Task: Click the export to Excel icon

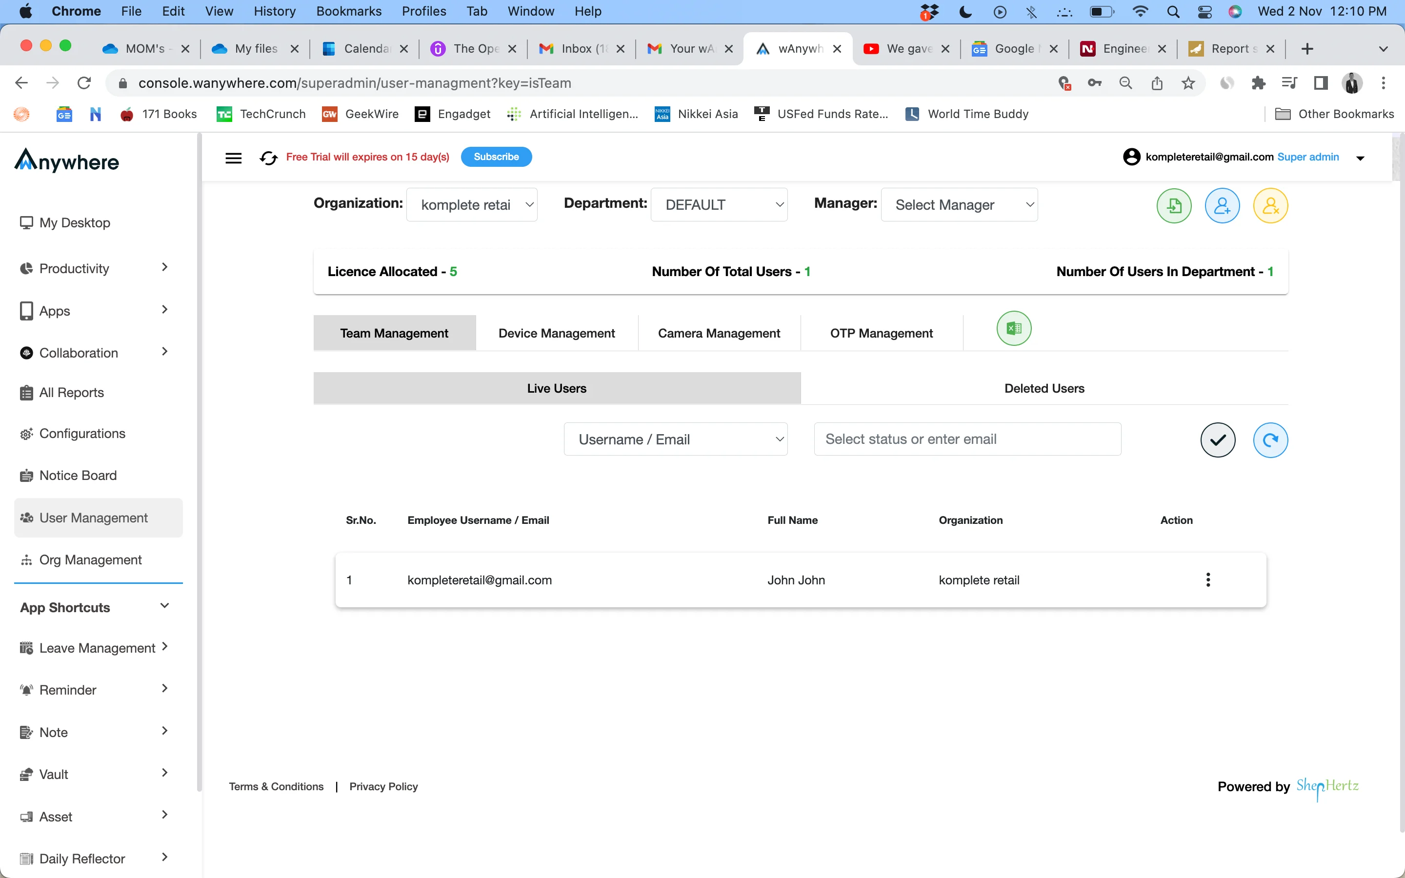Action: [x=1015, y=328]
